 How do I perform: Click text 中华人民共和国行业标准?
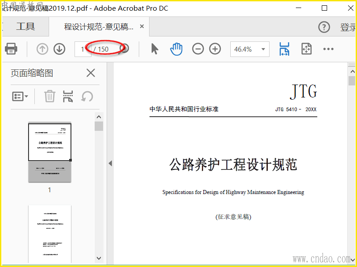[184, 109]
